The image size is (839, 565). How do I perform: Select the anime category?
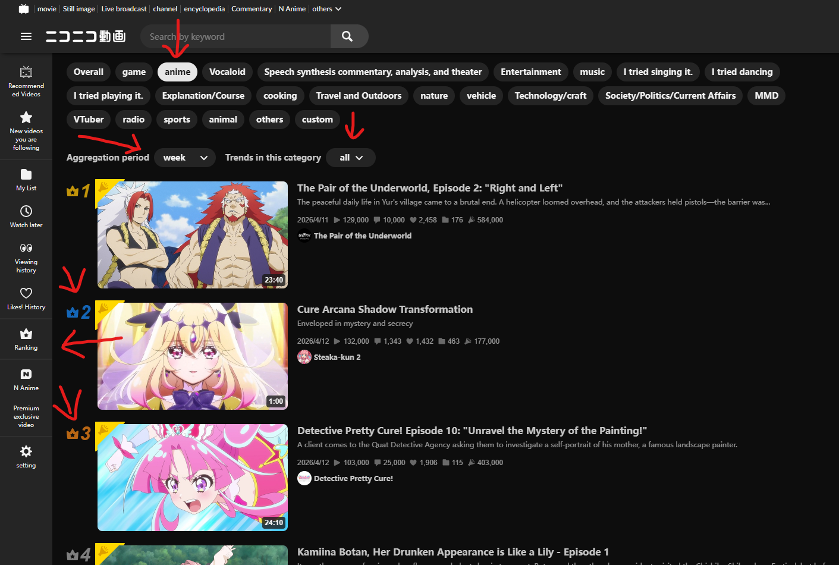[x=178, y=72]
